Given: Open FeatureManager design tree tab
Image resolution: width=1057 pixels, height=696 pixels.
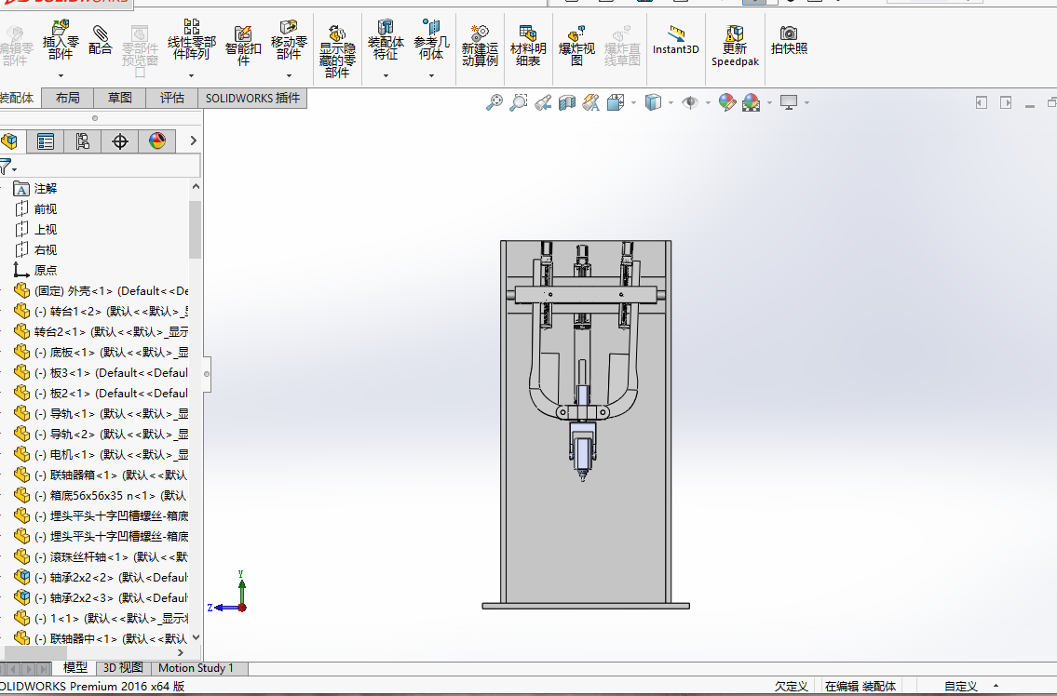Looking at the screenshot, I should (9, 141).
